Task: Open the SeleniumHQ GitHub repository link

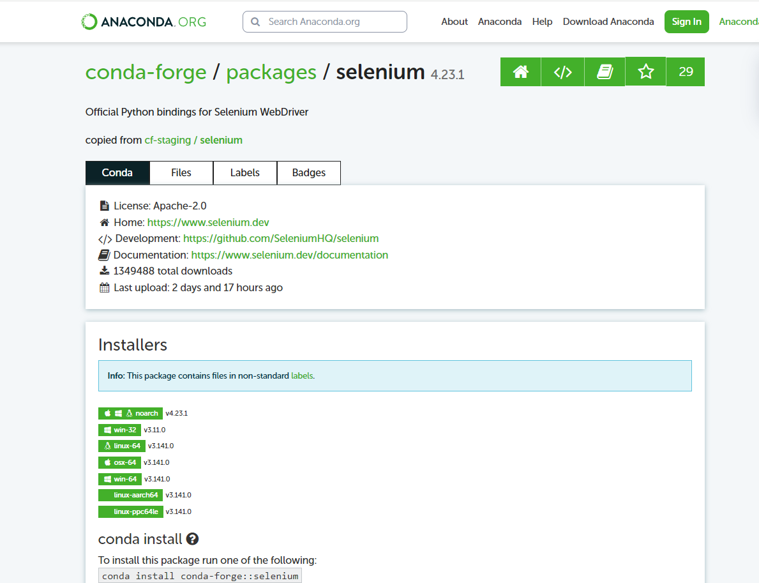Action: pos(280,238)
